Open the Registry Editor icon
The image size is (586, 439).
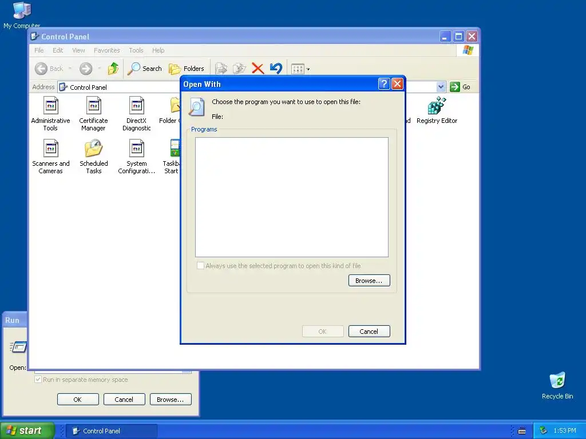(437, 110)
